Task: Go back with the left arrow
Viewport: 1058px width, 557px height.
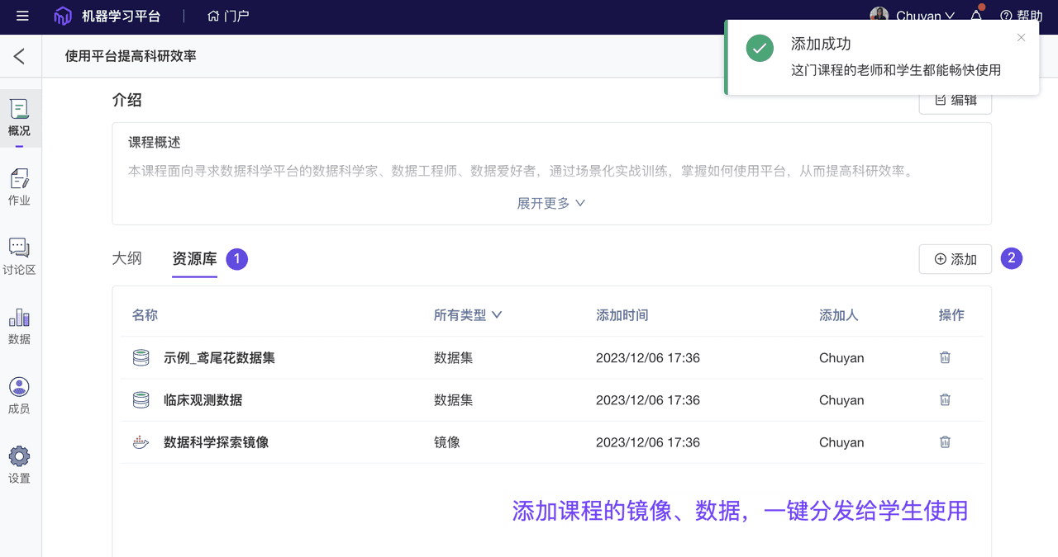Action: pos(20,56)
